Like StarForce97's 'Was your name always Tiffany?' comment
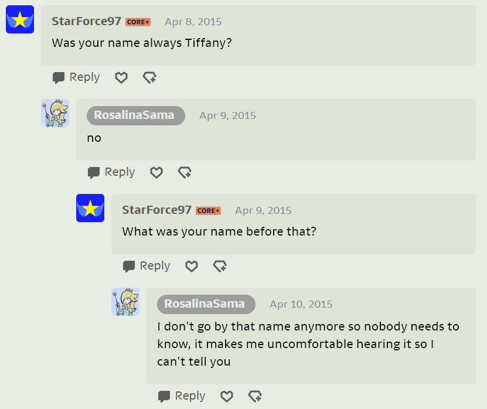This screenshot has height=409, width=487. pos(121,77)
